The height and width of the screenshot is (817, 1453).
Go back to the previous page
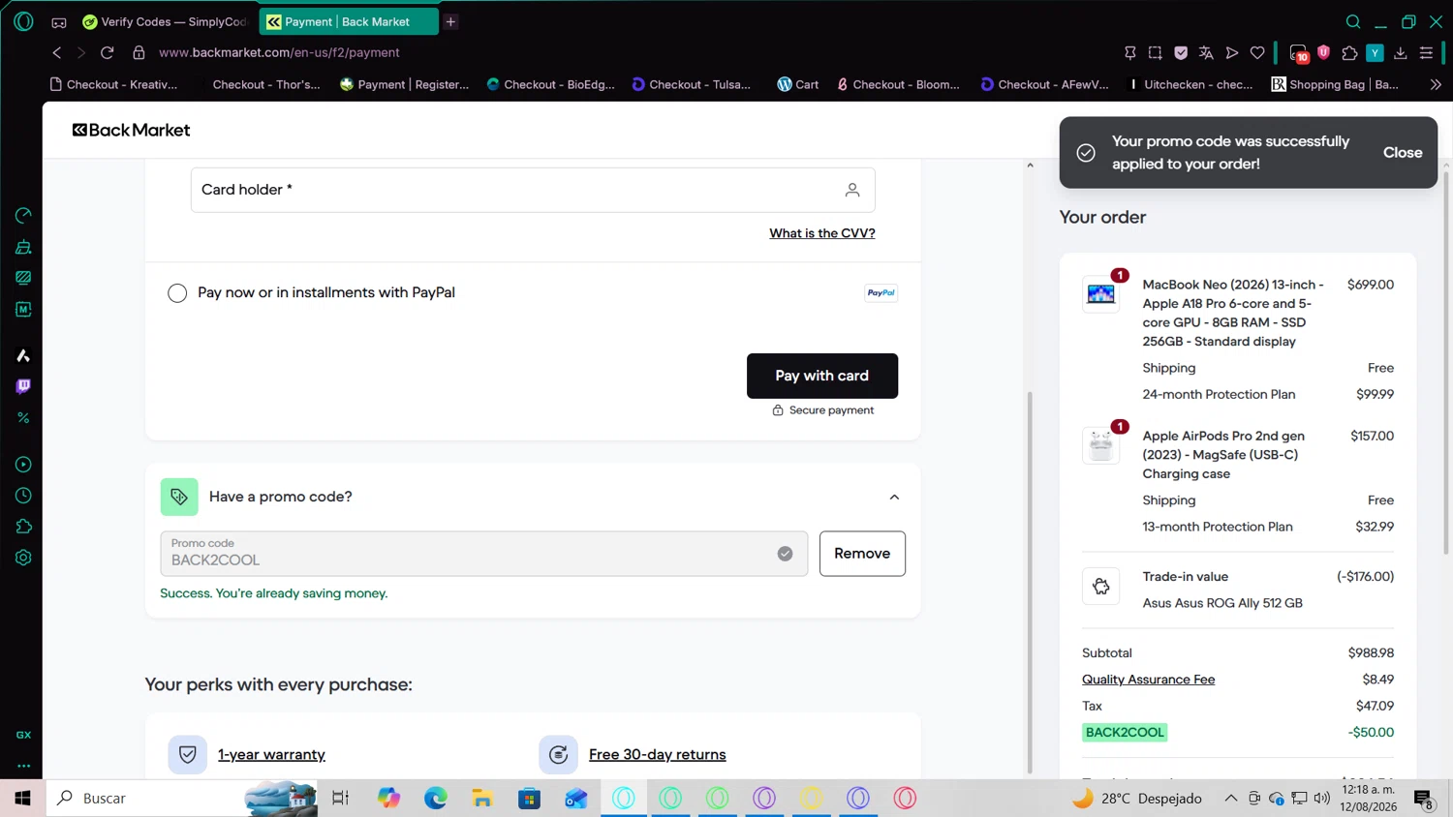pyautogui.click(x=57, y=52)
